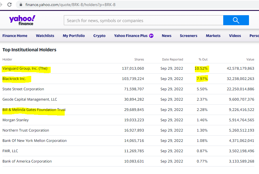Select Bank Of New York Mellon Corporation
259x174 pixels.
tap(35, 140)
